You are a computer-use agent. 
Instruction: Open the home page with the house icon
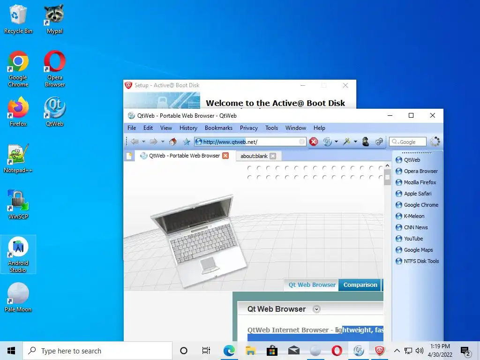coord(173,142)
